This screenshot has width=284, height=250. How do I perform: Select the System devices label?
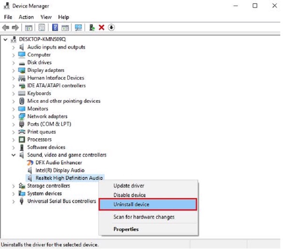point(44,194)
